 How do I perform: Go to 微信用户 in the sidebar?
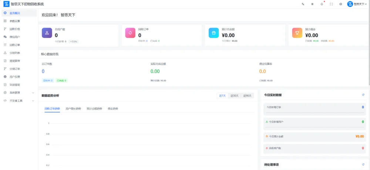15,37
